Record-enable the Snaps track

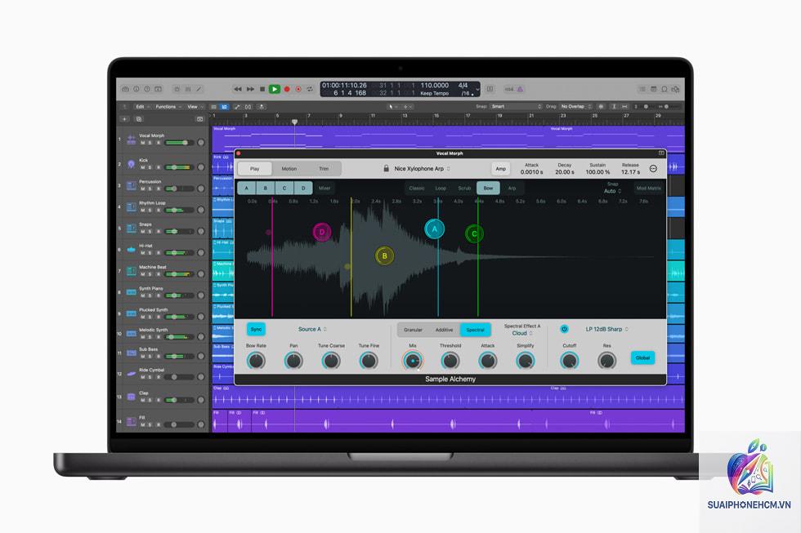(x=159, y=232)
